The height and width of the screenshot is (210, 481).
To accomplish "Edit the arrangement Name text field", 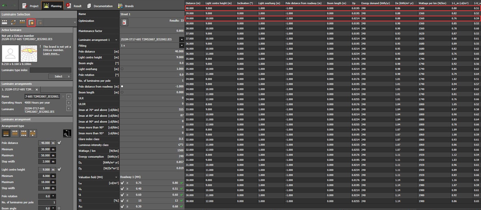I will point(42,96).
